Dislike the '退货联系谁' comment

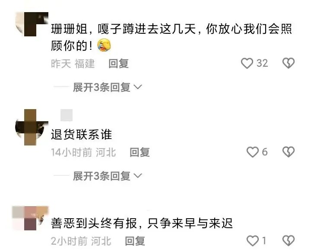point(289,152)
